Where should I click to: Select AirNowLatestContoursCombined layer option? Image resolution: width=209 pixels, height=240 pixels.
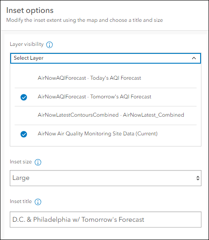click(106, 115)
